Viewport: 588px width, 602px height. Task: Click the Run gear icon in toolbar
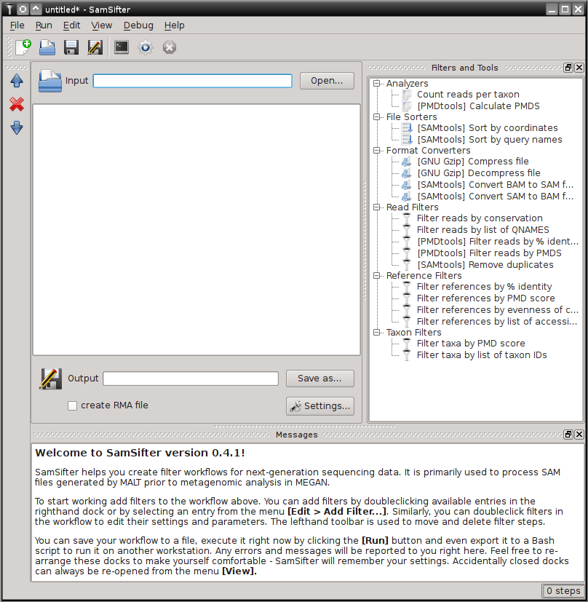(146, 47)
